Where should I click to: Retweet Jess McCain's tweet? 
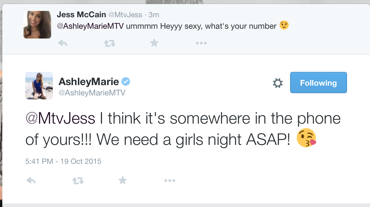(x=109, y=43)
